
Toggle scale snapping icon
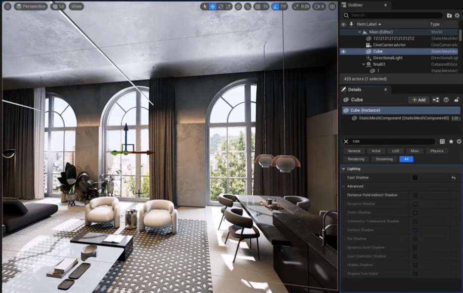coord(296,6)
